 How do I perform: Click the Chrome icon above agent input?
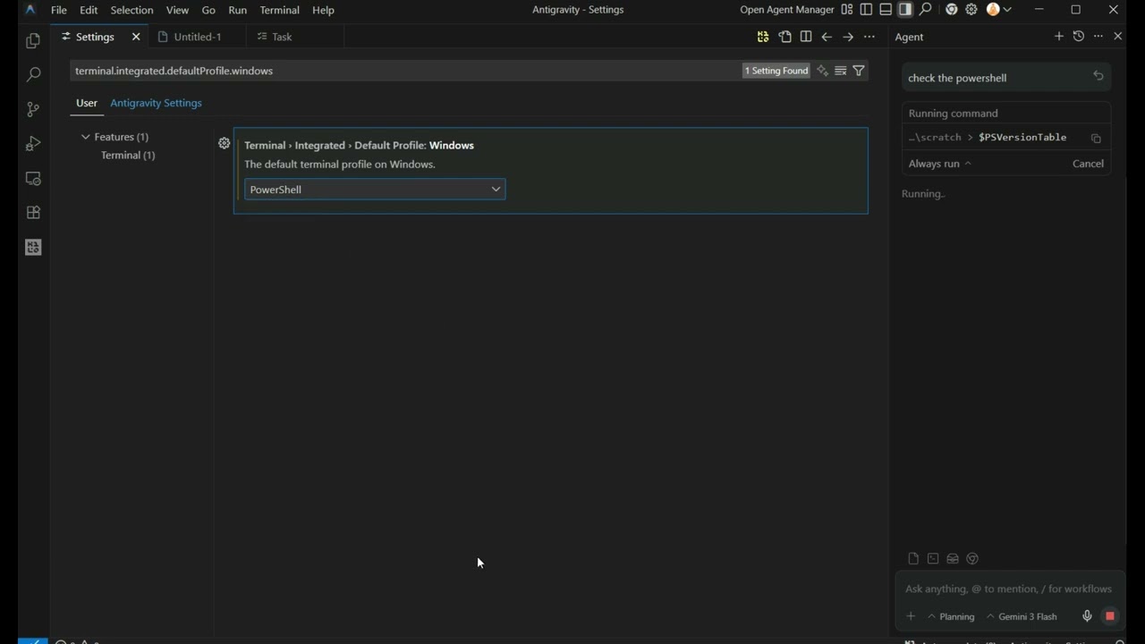[972, 559]
